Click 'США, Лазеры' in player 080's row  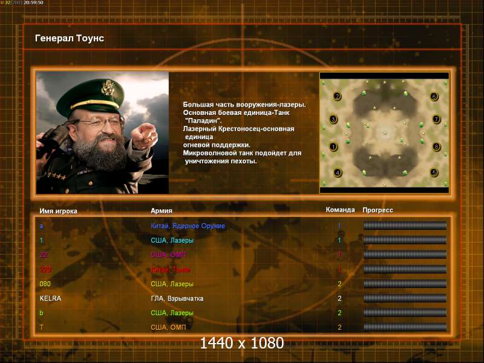pyautogui.click(x=172, y=284)
